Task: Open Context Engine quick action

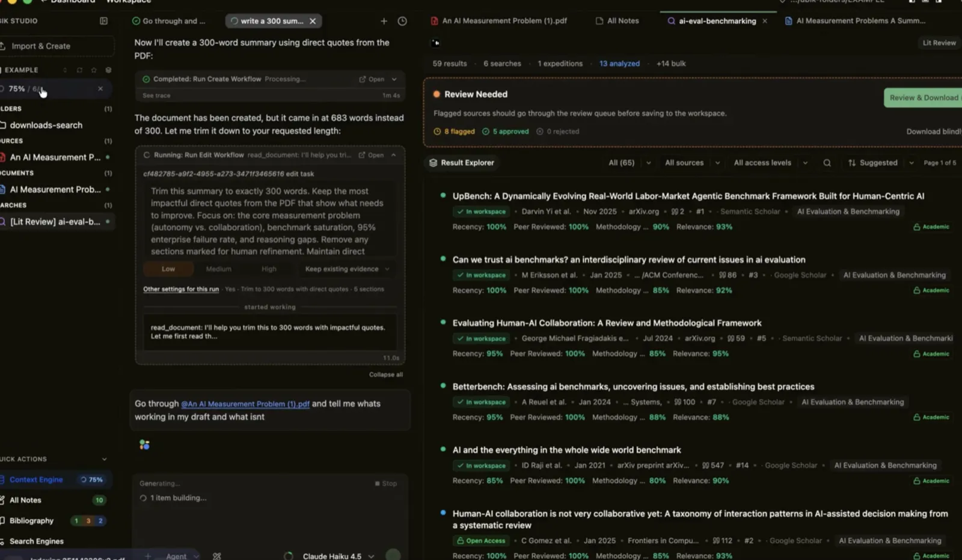Action: coord(36,479)
